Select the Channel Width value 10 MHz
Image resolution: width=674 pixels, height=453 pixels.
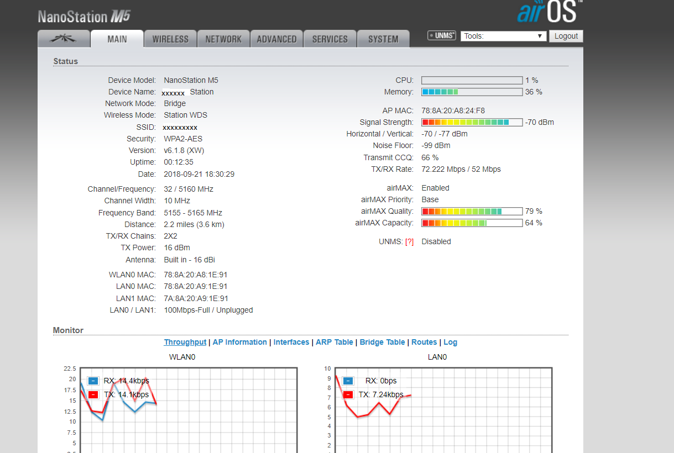(x=177, y=201)
